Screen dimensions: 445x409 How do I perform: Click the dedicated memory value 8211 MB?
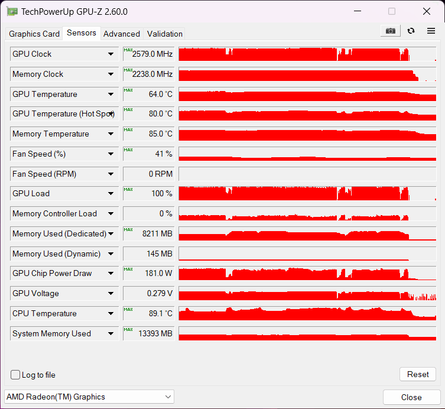click(149, 233)
